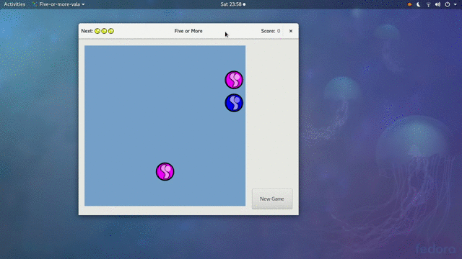Click the orange tray notification icon
The width and height of the screenshot is (462, 259).
[x=409, y=4]
